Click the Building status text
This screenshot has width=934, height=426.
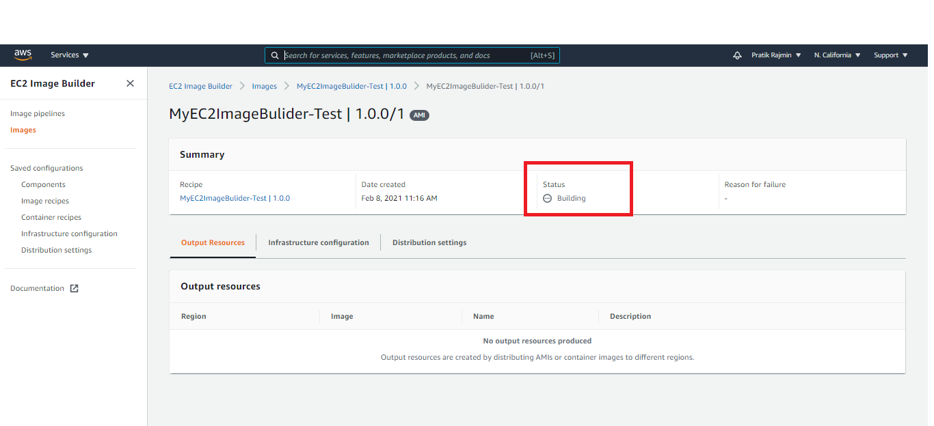(572, 198)
